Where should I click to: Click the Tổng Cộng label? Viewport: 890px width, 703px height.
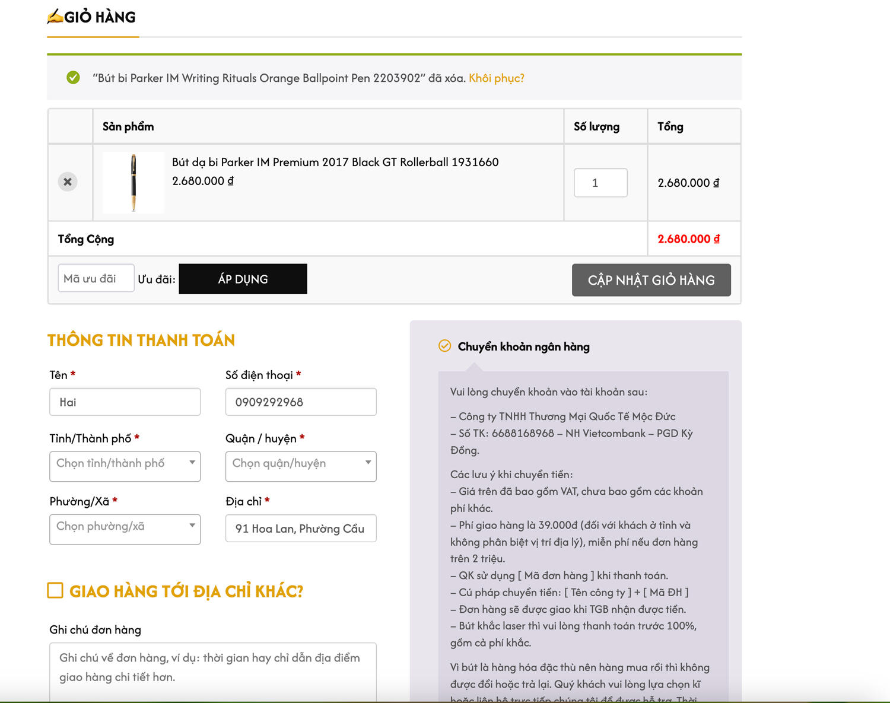[x=86, y=239]
